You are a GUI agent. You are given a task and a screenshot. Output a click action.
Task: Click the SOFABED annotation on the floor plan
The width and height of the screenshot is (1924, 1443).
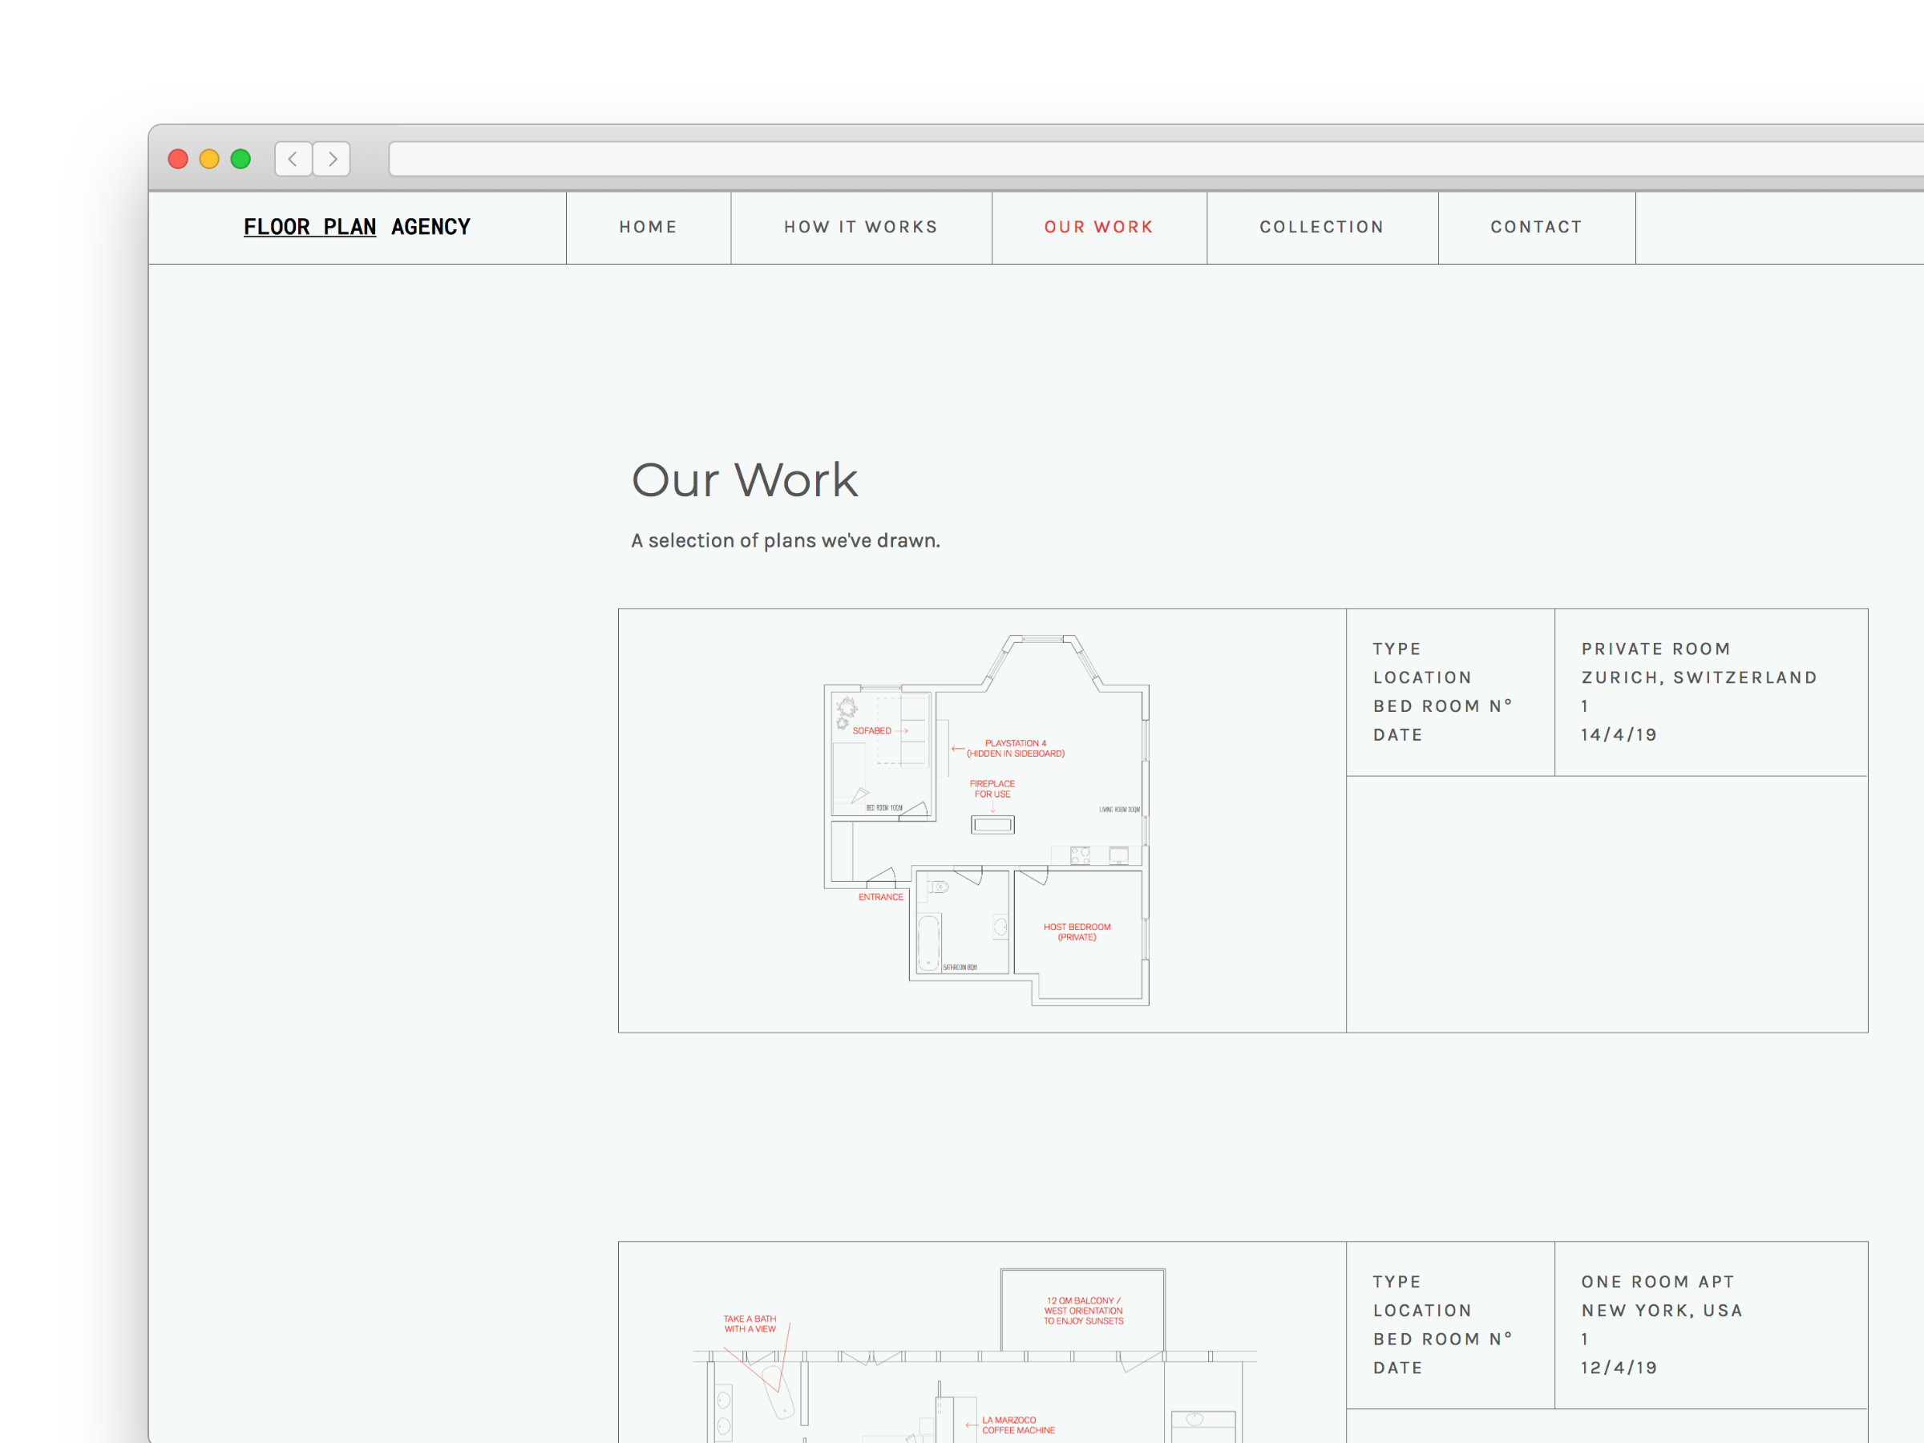(872, 730)
